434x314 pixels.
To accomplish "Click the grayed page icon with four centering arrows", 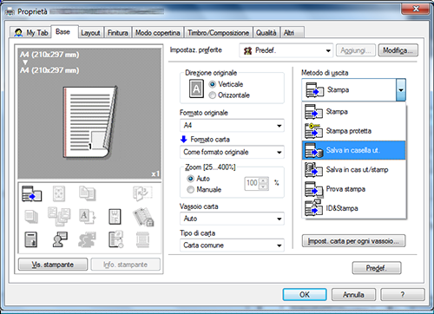I will [x=59, y=193].
